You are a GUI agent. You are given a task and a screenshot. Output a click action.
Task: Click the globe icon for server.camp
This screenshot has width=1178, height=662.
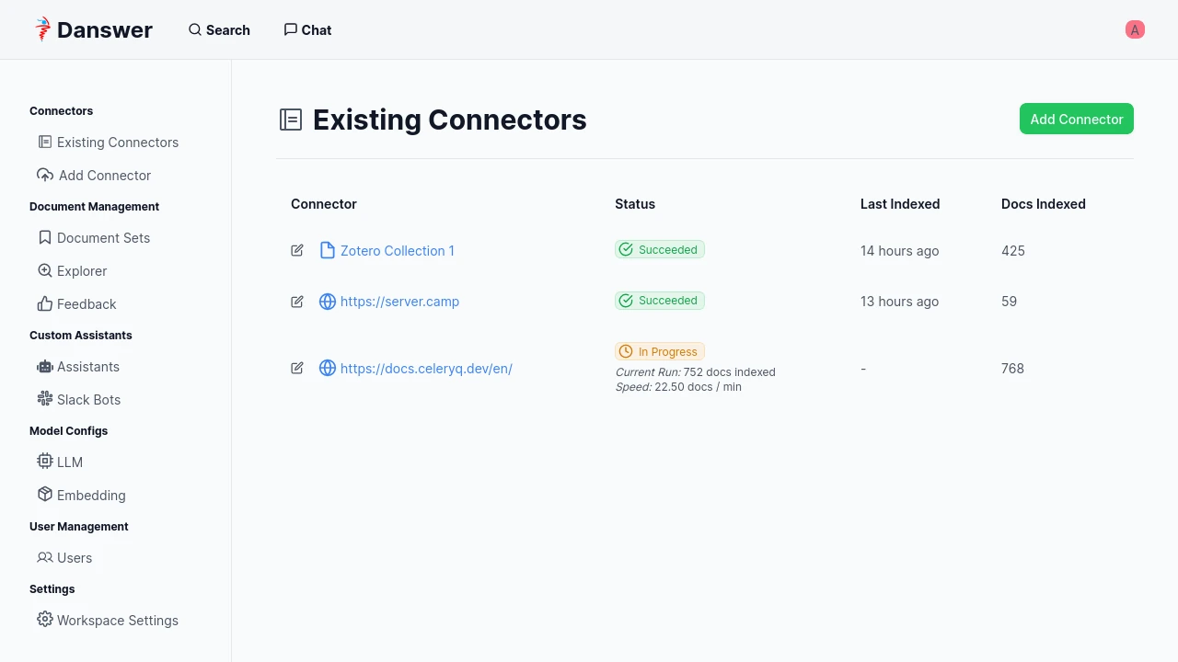tap(328, 302)
